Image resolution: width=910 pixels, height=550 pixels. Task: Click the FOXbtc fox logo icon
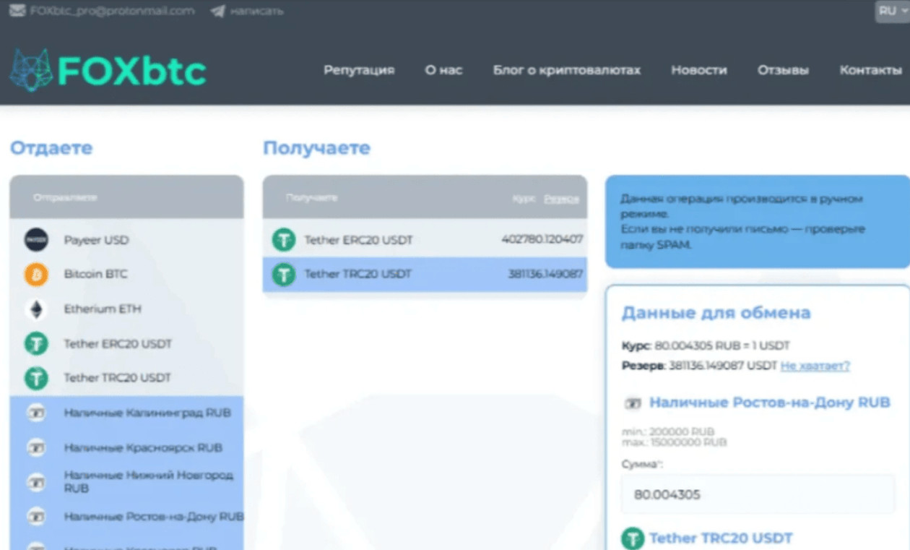[x=31, y=70]
